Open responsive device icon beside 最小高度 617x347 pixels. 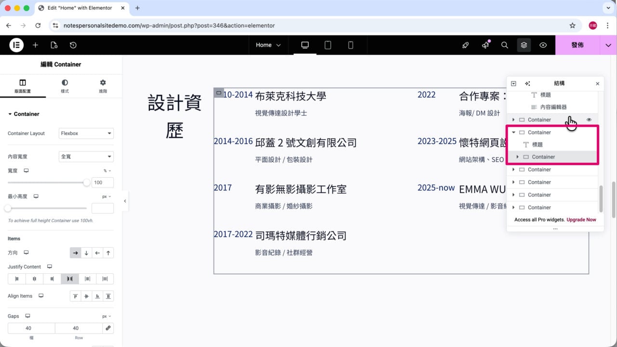pos(36,197)
